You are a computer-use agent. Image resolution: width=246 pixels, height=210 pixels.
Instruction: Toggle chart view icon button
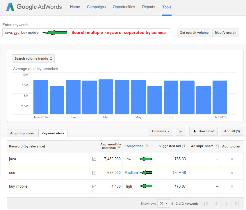coord(181,131)
